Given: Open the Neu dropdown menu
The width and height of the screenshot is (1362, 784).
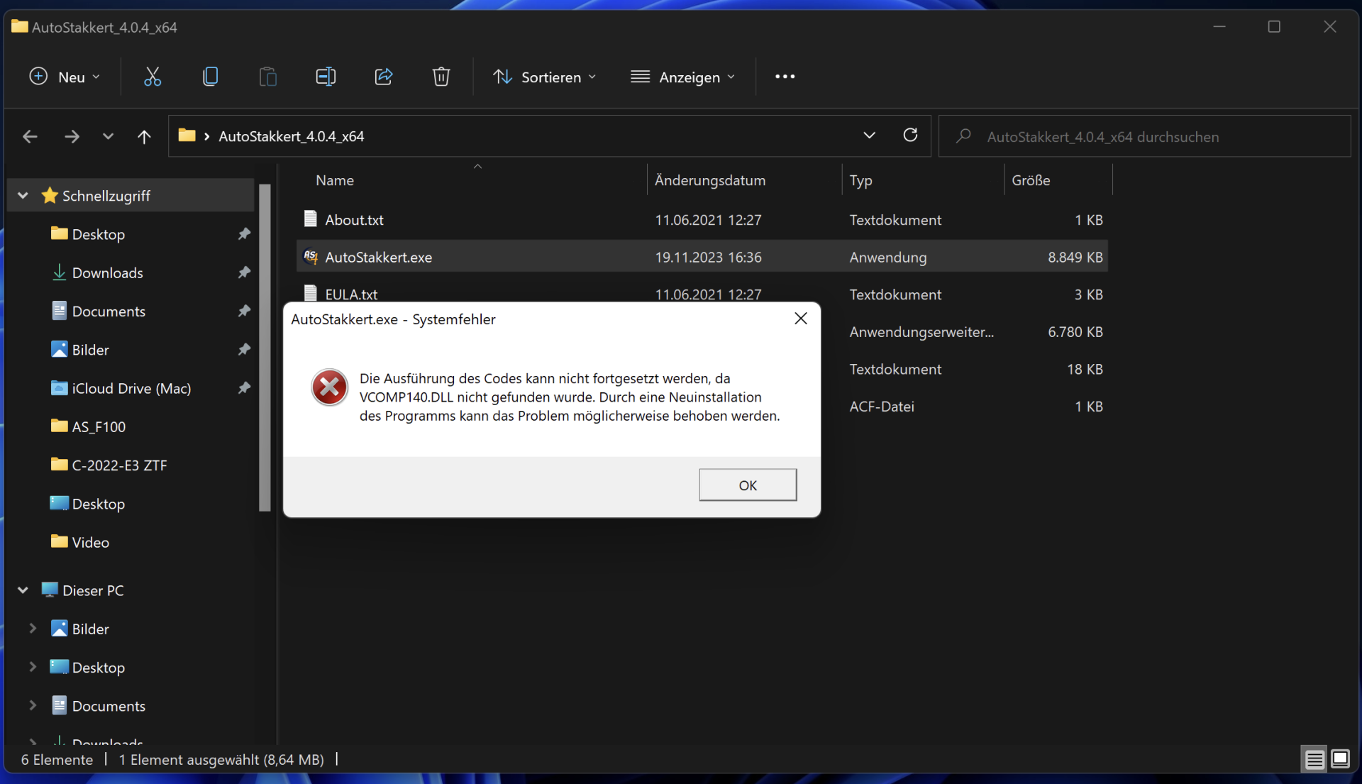Looking at the screenshot, I should click(65, 77).
